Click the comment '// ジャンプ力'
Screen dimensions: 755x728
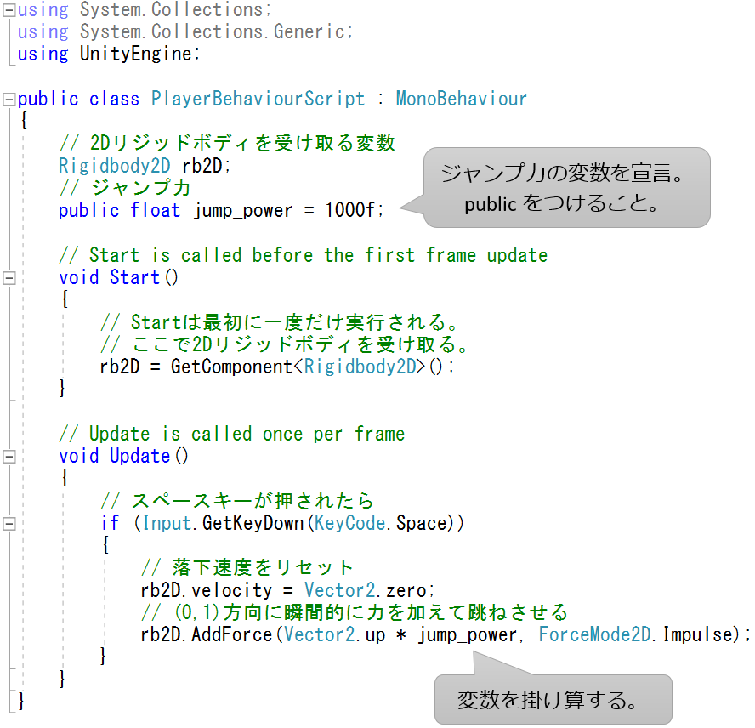125,188
